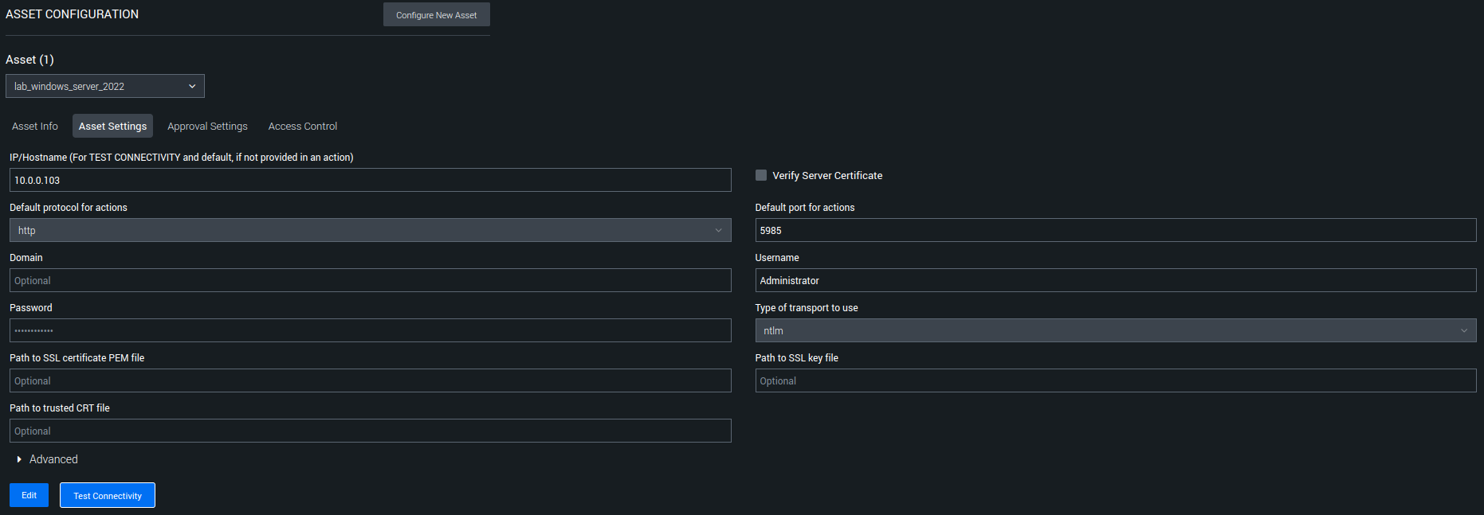Click the Username field containing Administrator

1115,280
